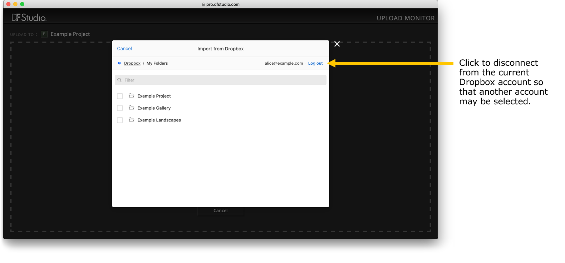Click the Example Project upload destination name
This screenshot has height=263, width=565.
click(70, 34)
